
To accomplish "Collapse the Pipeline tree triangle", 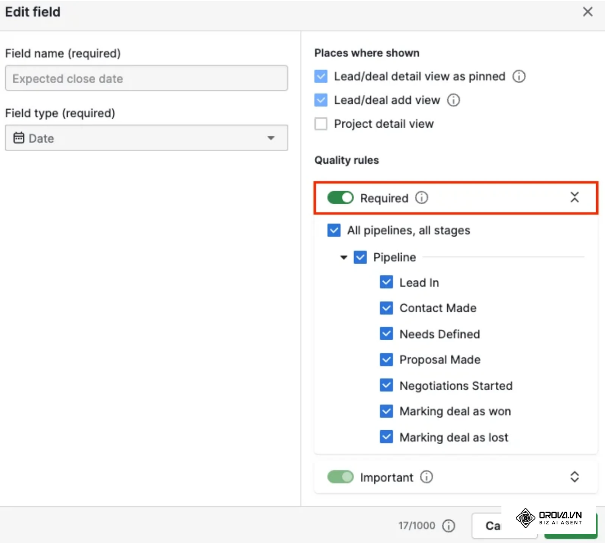I will pos(343,258).
